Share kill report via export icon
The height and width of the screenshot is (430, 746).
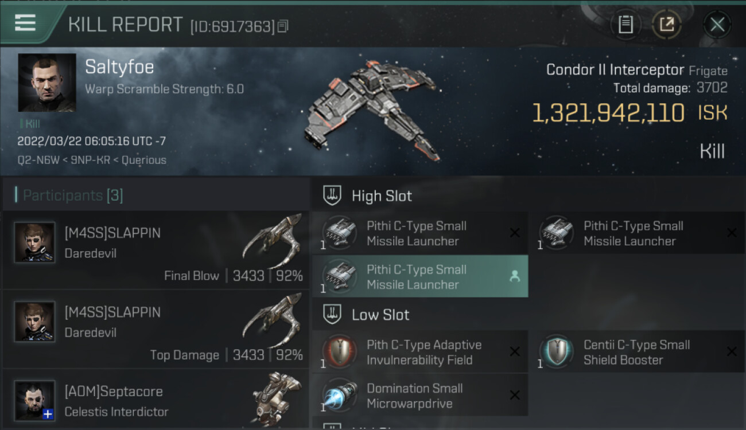click(666, 24)
